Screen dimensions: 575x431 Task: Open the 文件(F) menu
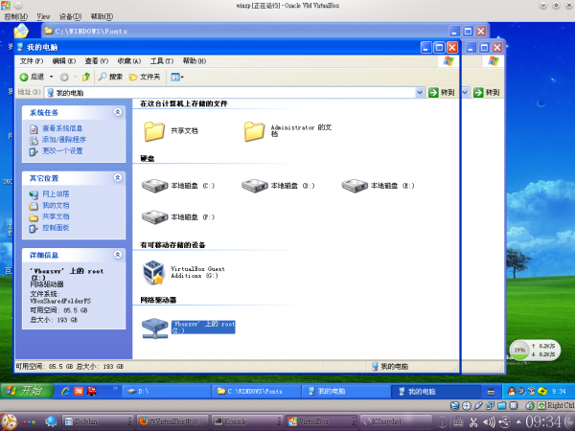click(x=32, y=61)
